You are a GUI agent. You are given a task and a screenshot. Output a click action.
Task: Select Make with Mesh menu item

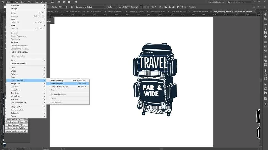[68, 83]
